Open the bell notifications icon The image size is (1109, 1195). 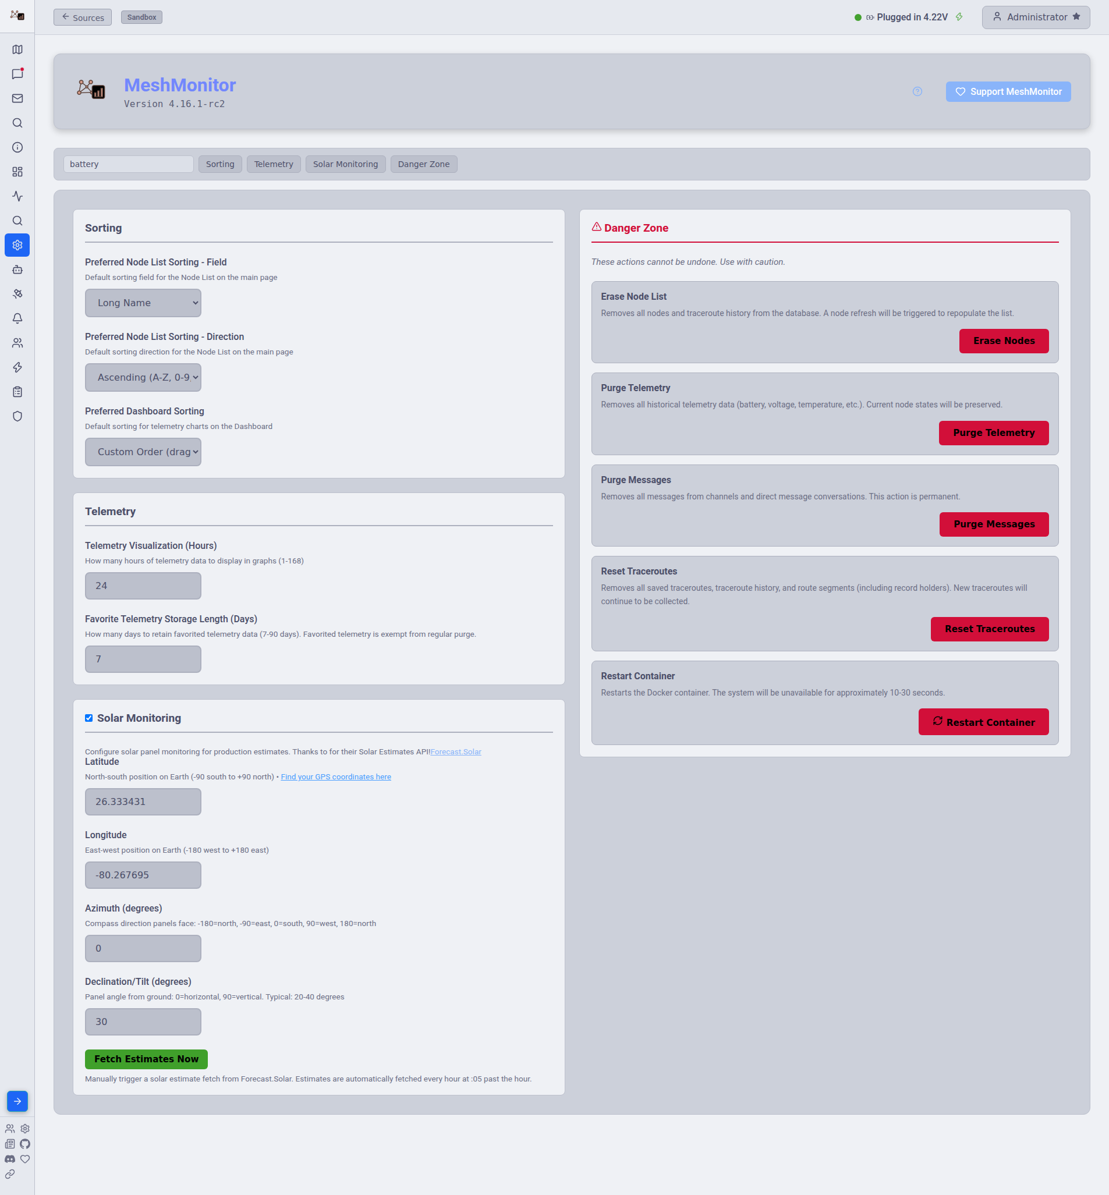tap(17, 318)
